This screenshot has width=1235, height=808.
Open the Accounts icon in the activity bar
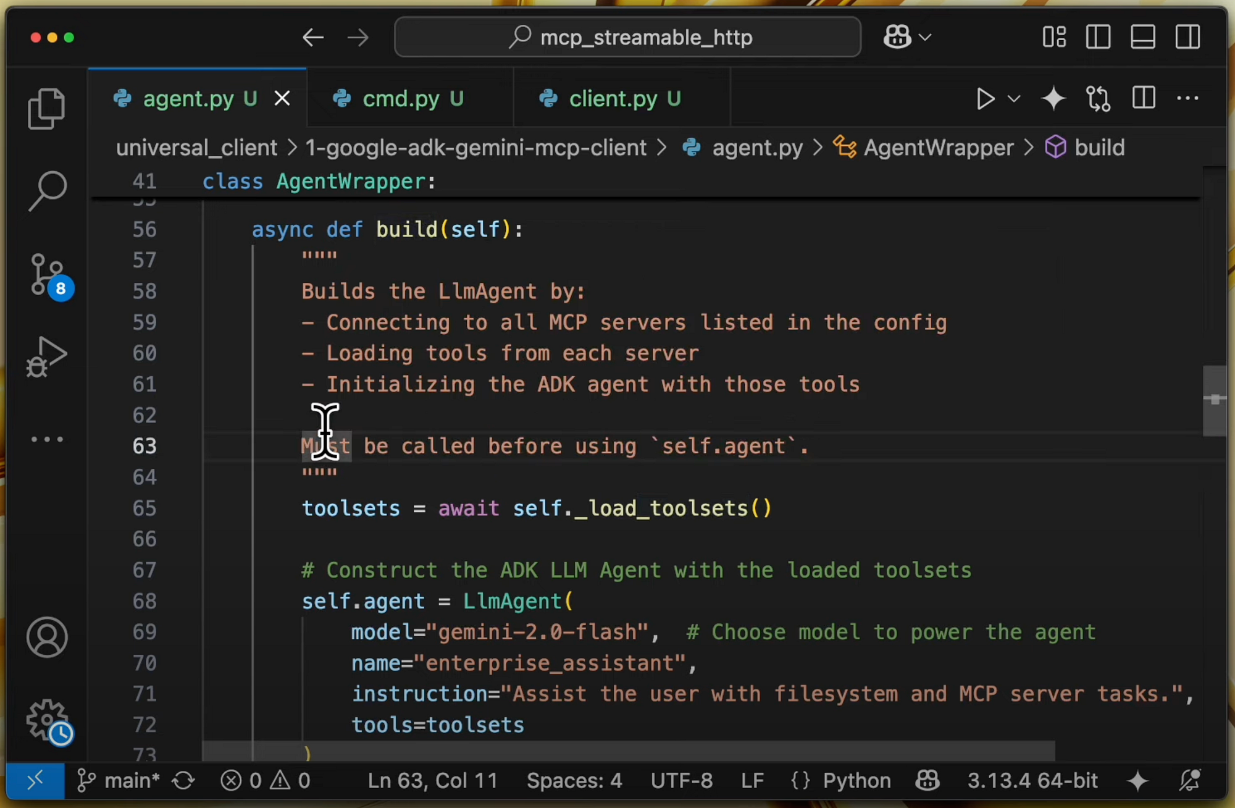click(x=46, y=637)
